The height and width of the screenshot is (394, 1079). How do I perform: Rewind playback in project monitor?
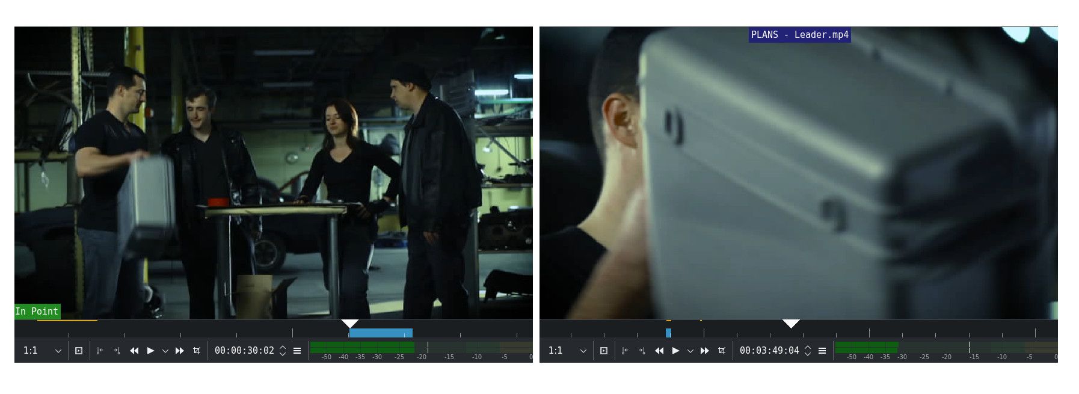click(x=659, y=351)
